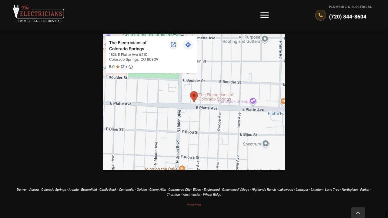
Task: Click review info circle icon
Action: [131, 67]
